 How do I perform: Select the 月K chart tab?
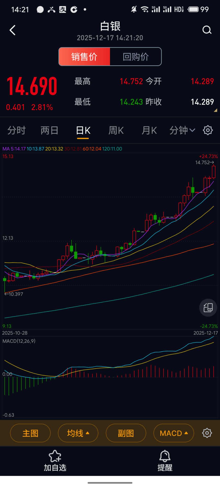pos(149,130)
